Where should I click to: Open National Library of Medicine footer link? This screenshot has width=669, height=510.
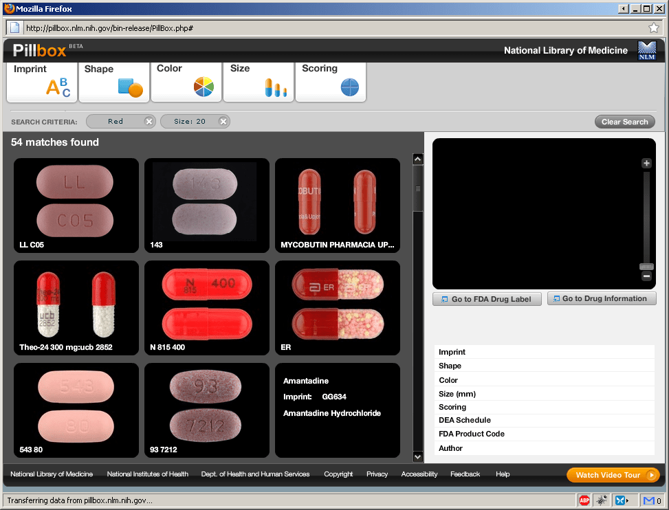52,474
